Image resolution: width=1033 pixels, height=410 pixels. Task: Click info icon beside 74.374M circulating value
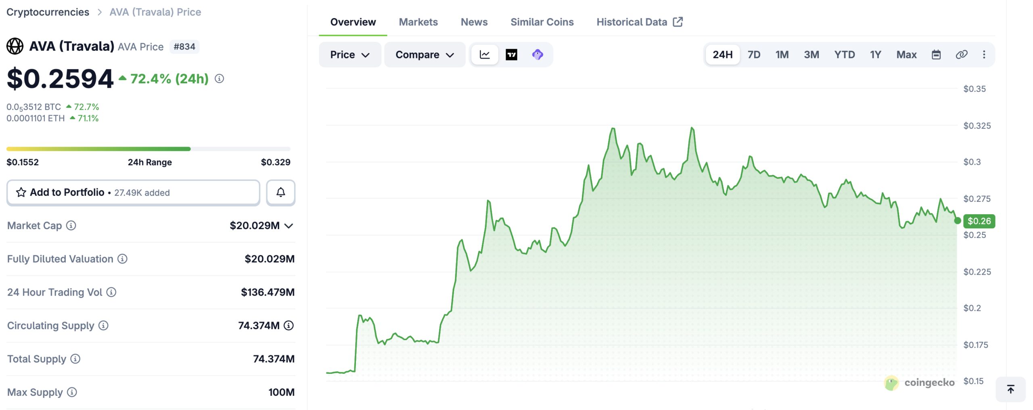tap(289, 325)
